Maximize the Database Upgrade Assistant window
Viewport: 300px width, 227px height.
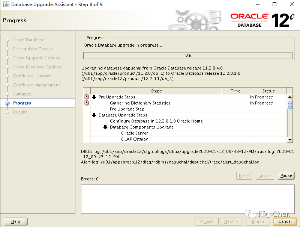274,4
